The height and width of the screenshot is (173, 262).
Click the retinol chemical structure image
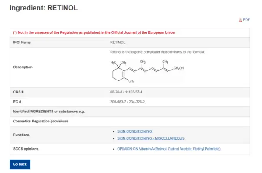pyautogui.click(x=147, y=71)
